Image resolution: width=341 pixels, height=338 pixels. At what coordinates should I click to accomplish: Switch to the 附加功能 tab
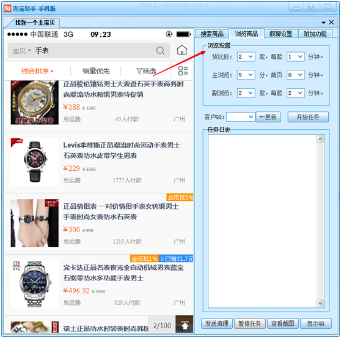(x=315, y=34)
